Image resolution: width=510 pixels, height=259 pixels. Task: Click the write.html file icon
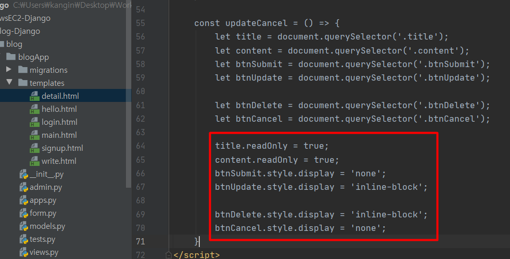click(x=34, y=161)
